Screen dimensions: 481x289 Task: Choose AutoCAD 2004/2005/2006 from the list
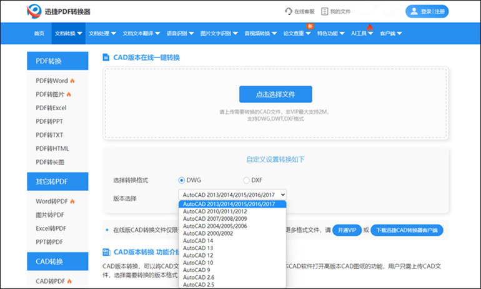pyautogui.click(x=232, y=226)
